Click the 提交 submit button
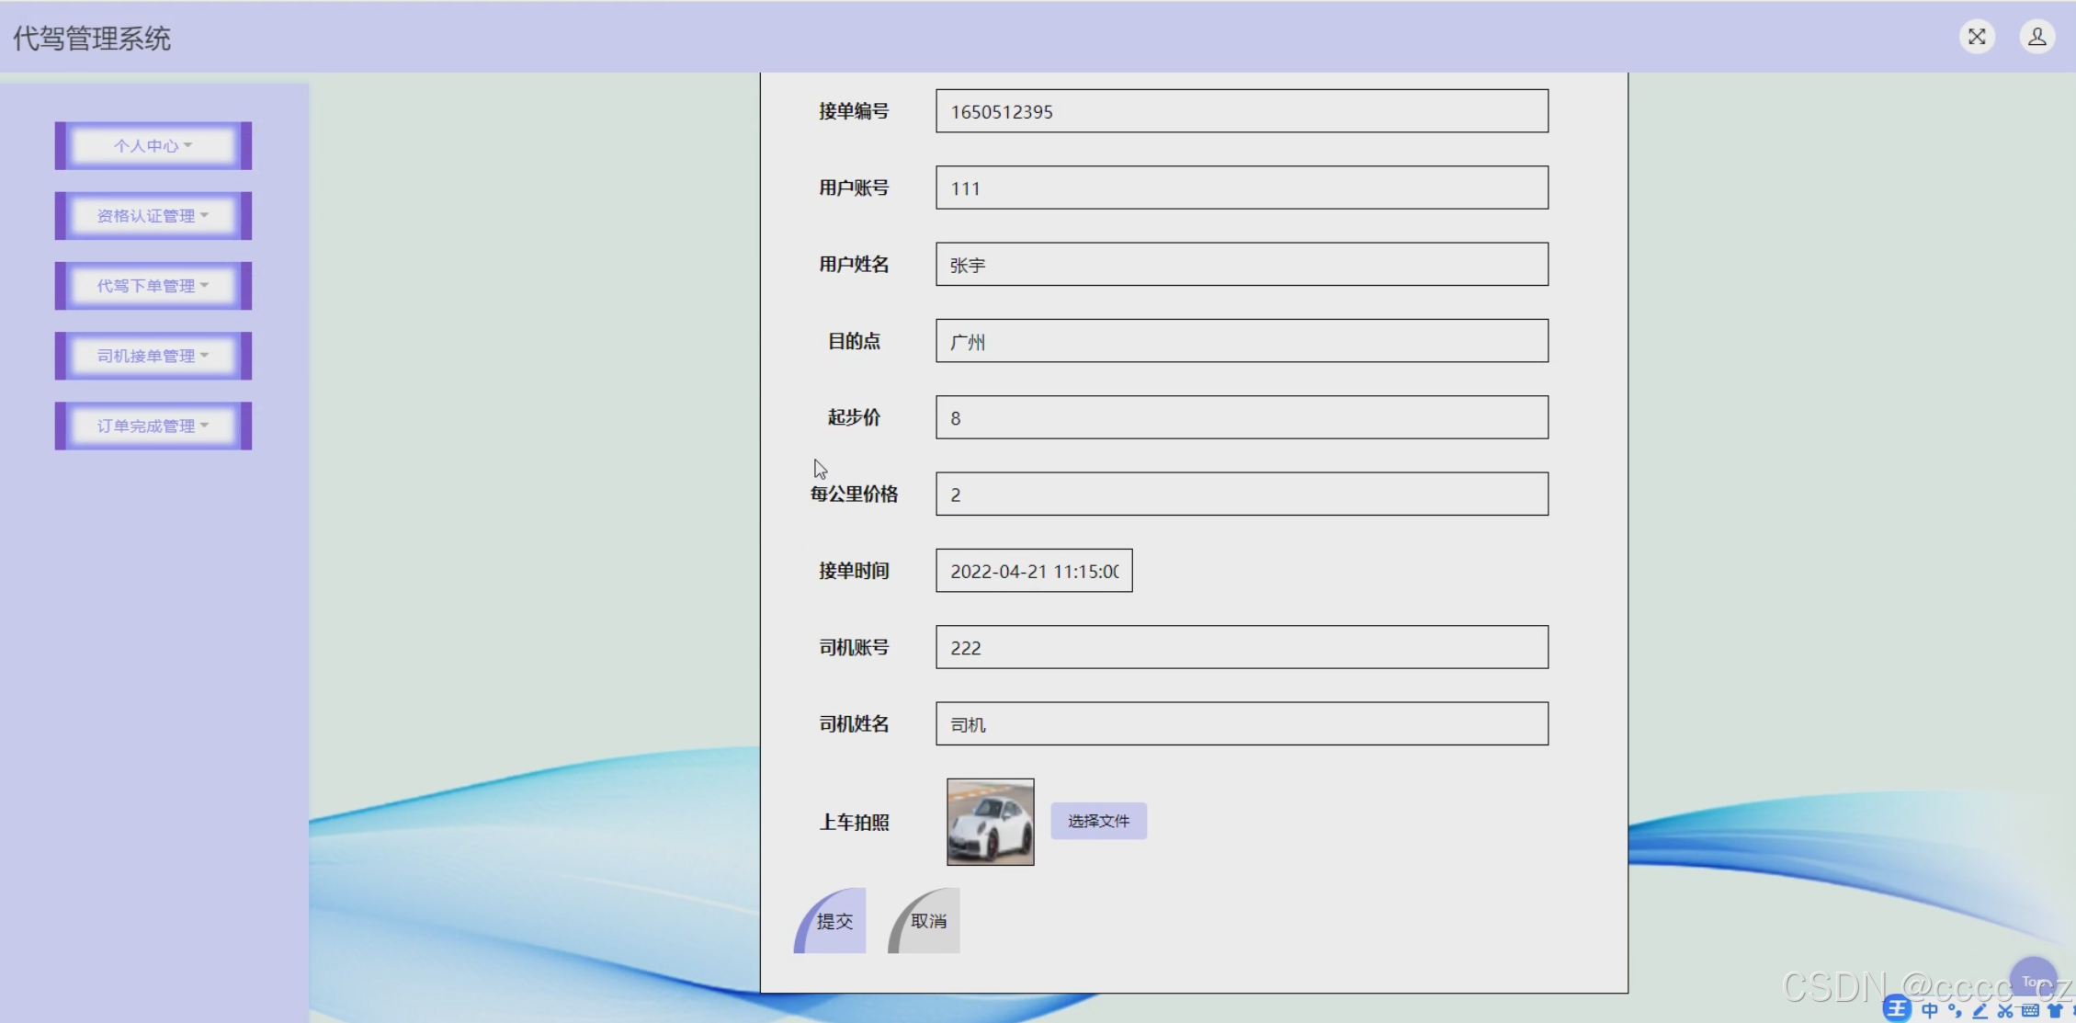 [x=833, y=921]
